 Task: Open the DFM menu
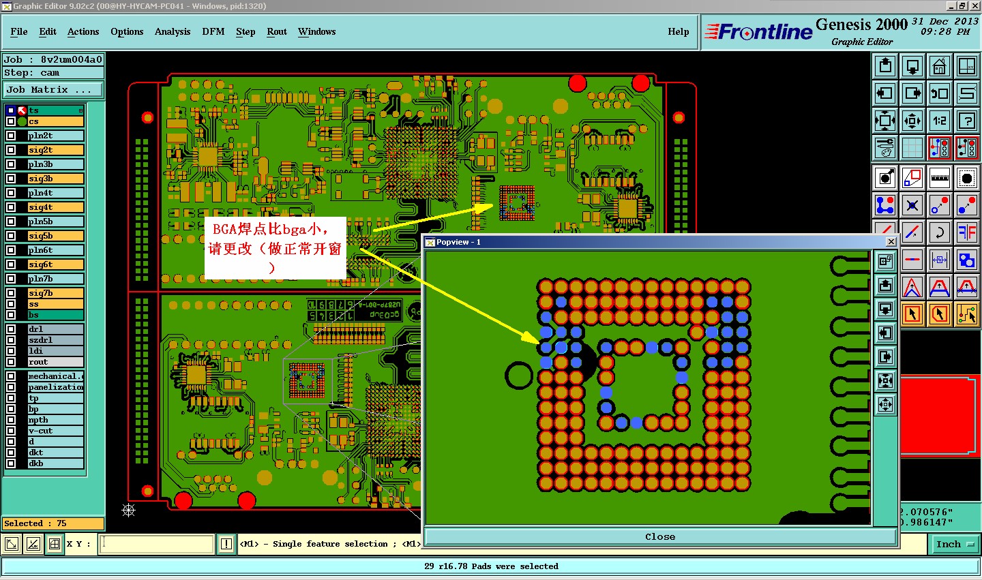tap(213, 31)
